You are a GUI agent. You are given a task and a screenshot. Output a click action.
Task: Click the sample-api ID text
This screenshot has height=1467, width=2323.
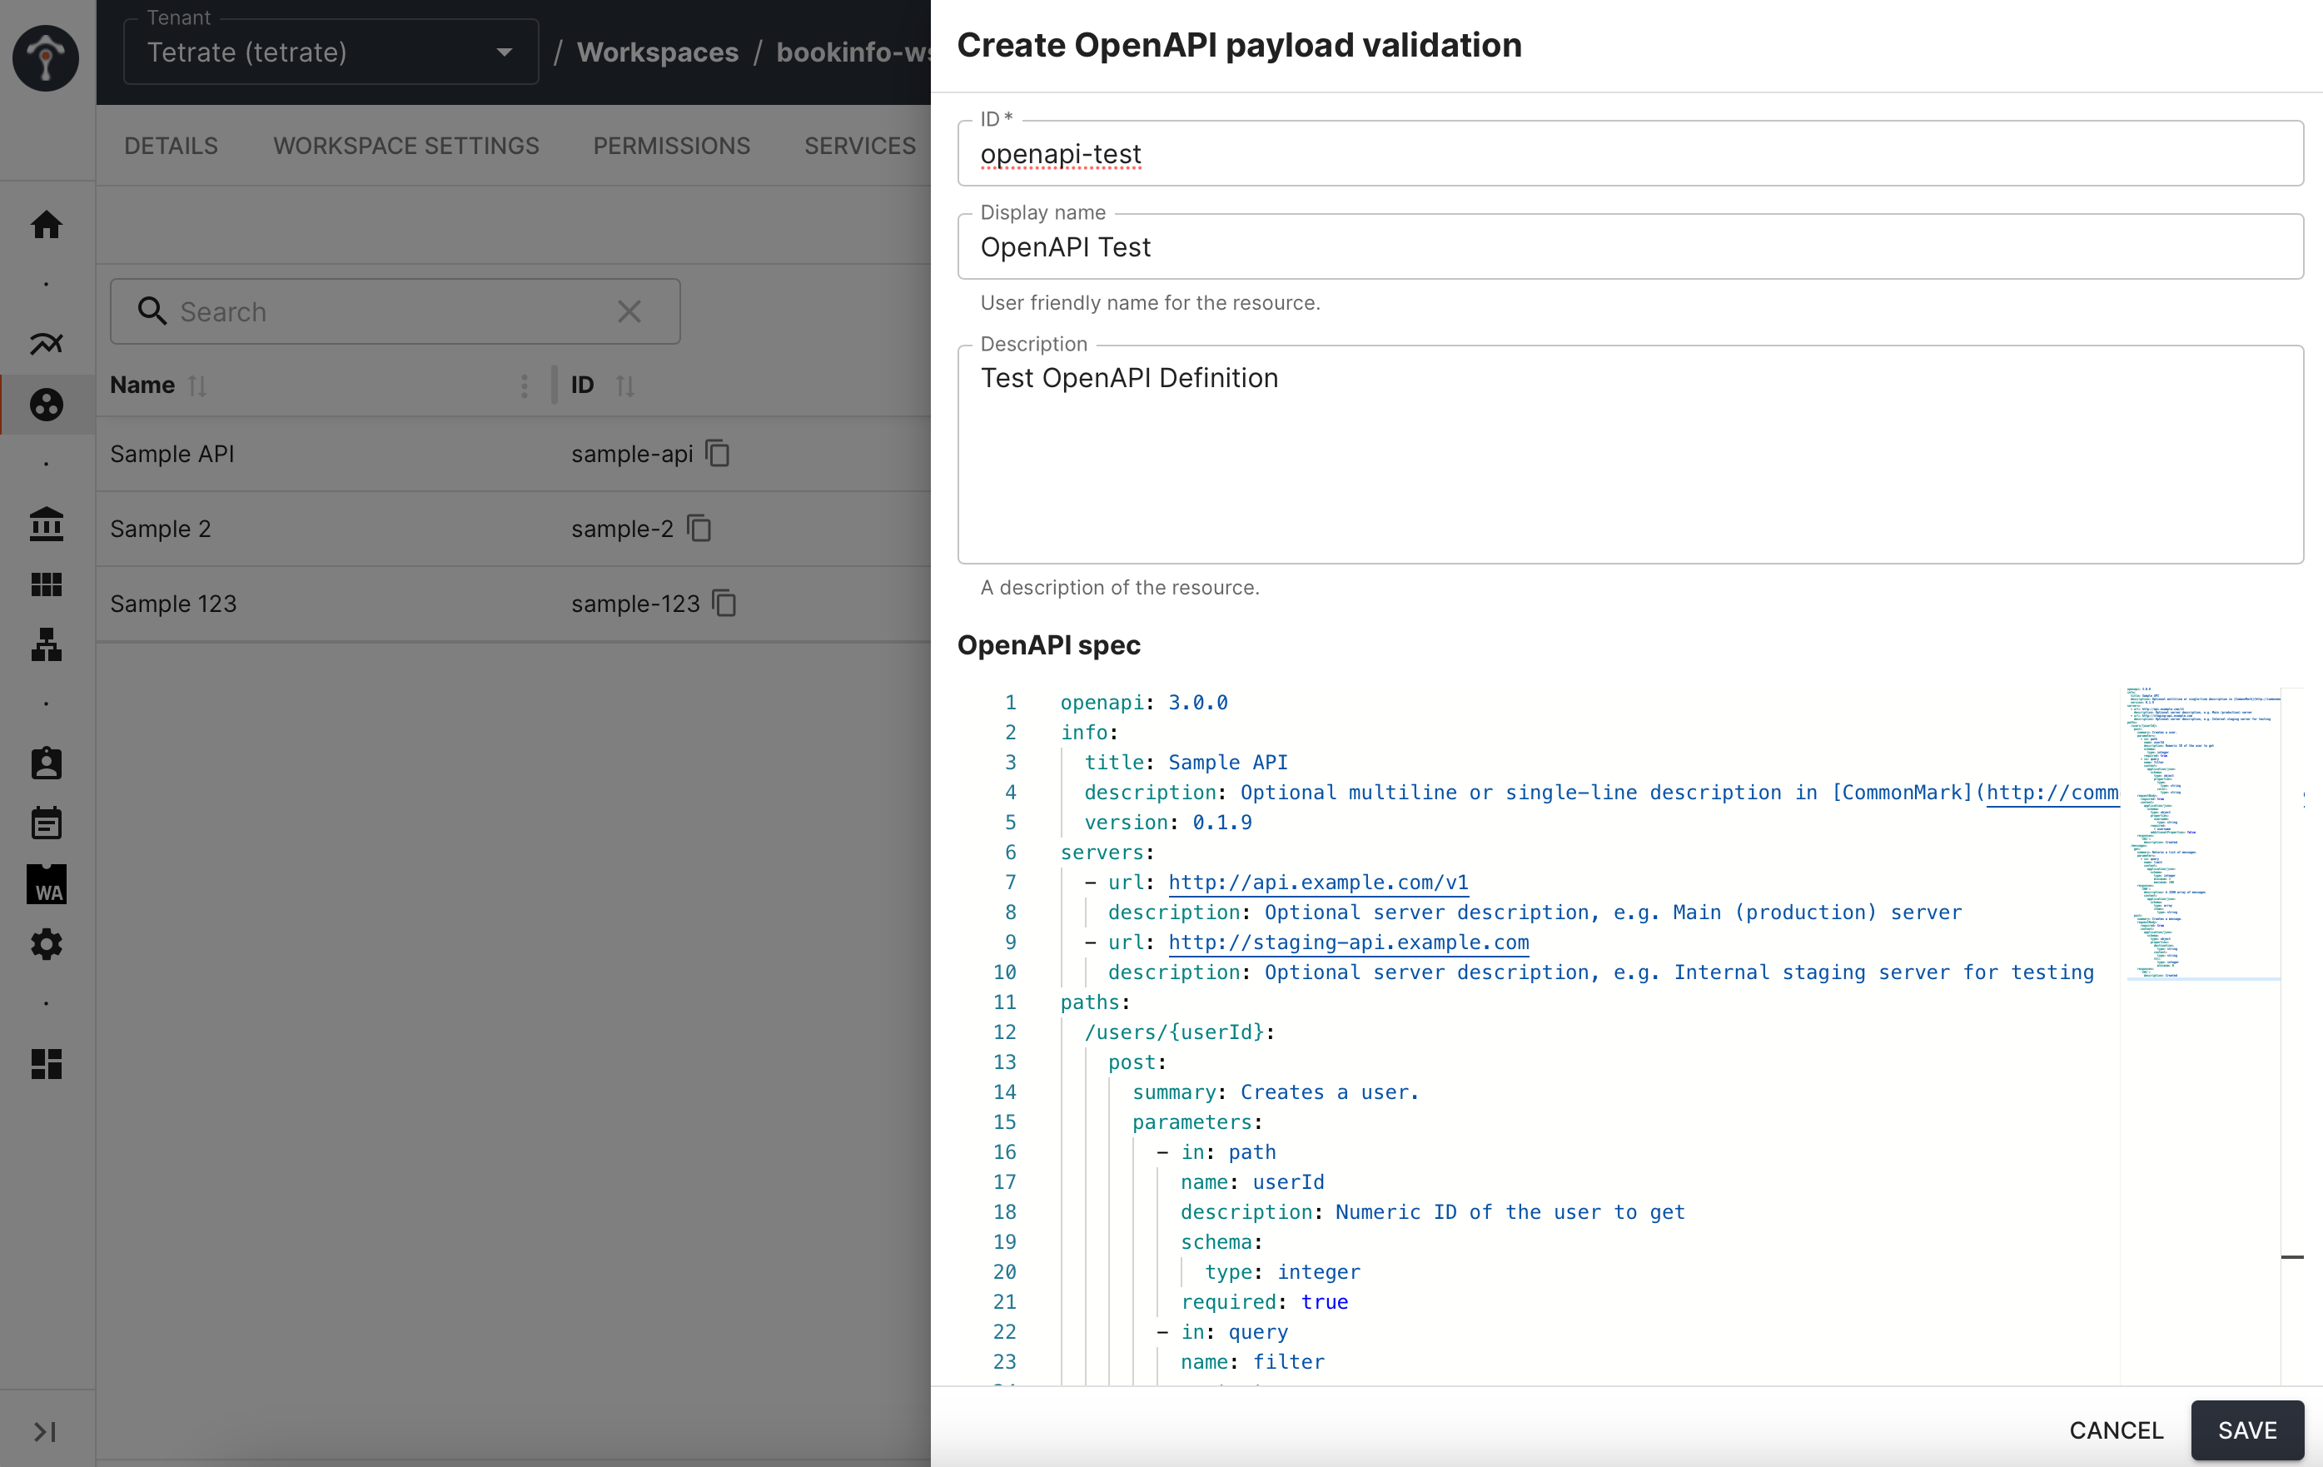632,453
